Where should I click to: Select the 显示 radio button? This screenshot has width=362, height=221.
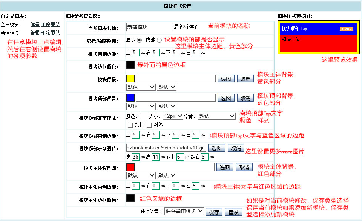[139, 40]
